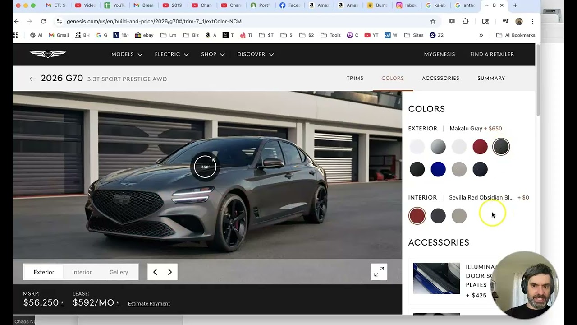This screenshot has height=325, width=577.
Task: Click the MyGenesis link
Action: coord(440,54)
